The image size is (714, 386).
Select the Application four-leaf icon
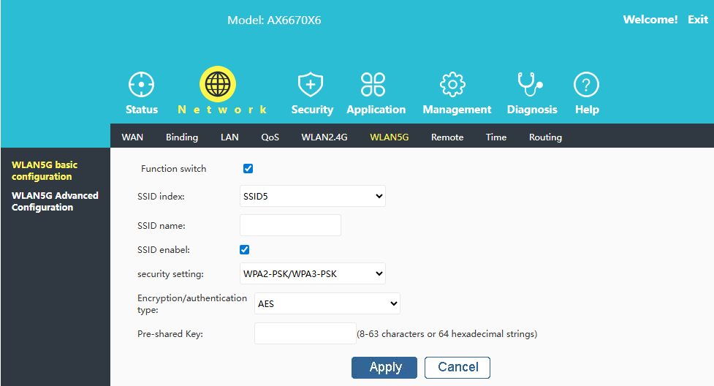pos(373,85)
